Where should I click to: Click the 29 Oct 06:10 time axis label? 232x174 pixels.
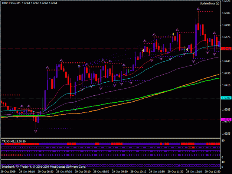(x=27, y=171)
